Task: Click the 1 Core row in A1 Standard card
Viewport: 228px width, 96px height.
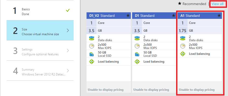Action: click(200, 23)
